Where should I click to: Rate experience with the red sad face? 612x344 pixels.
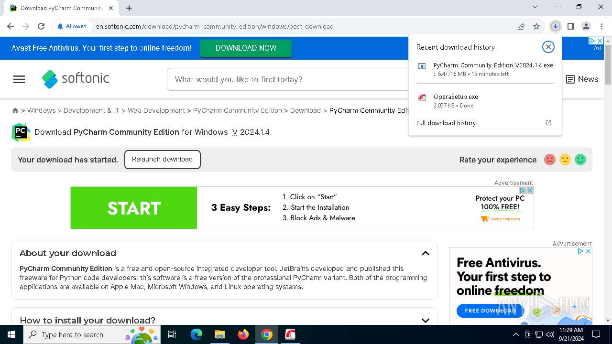tap(550, 160)
